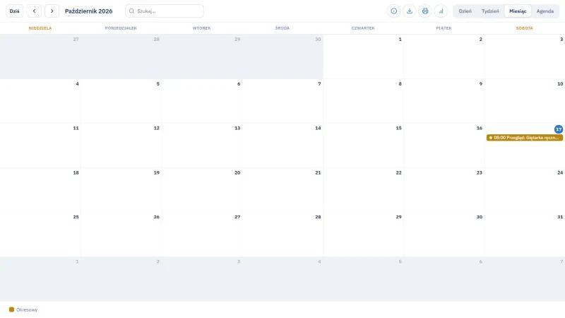Select day 18 in the calendar
The width and height of the screenshot is (565, 318).
(x=40, y=190)
